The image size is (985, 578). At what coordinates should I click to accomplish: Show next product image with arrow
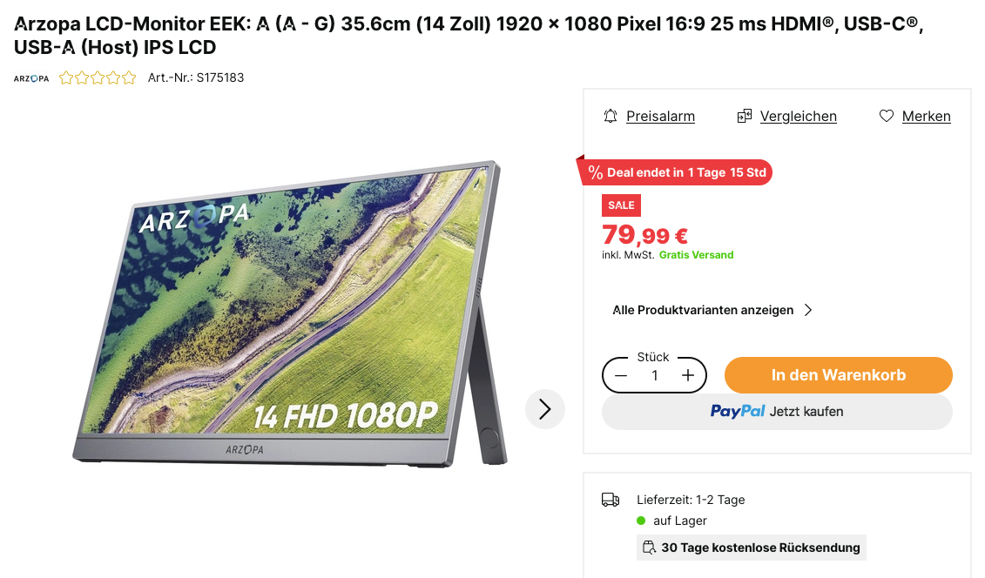(545, 409)
